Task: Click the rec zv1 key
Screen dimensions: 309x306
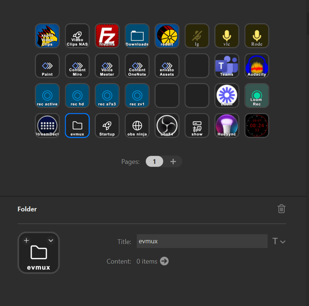Action: tap(137, 96)
